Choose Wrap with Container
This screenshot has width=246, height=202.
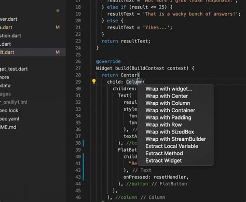click(170, 110)
